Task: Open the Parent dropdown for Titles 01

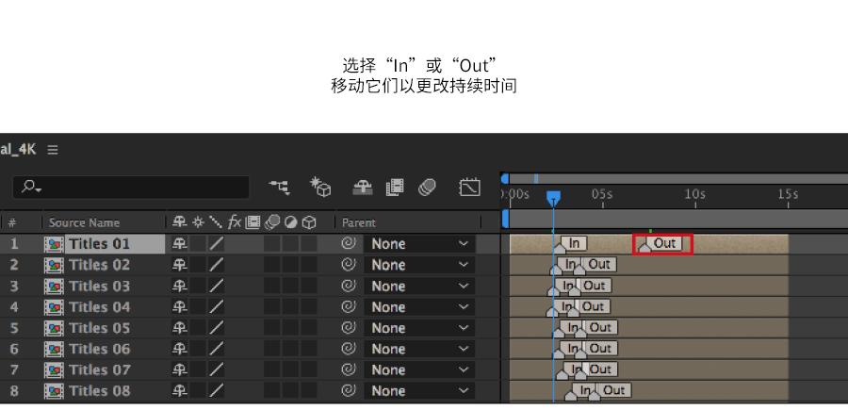Action: pos(418,244)
